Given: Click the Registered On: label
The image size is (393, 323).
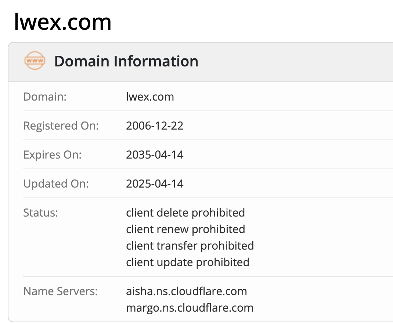Looking at the screenshot, I should 61,126.
